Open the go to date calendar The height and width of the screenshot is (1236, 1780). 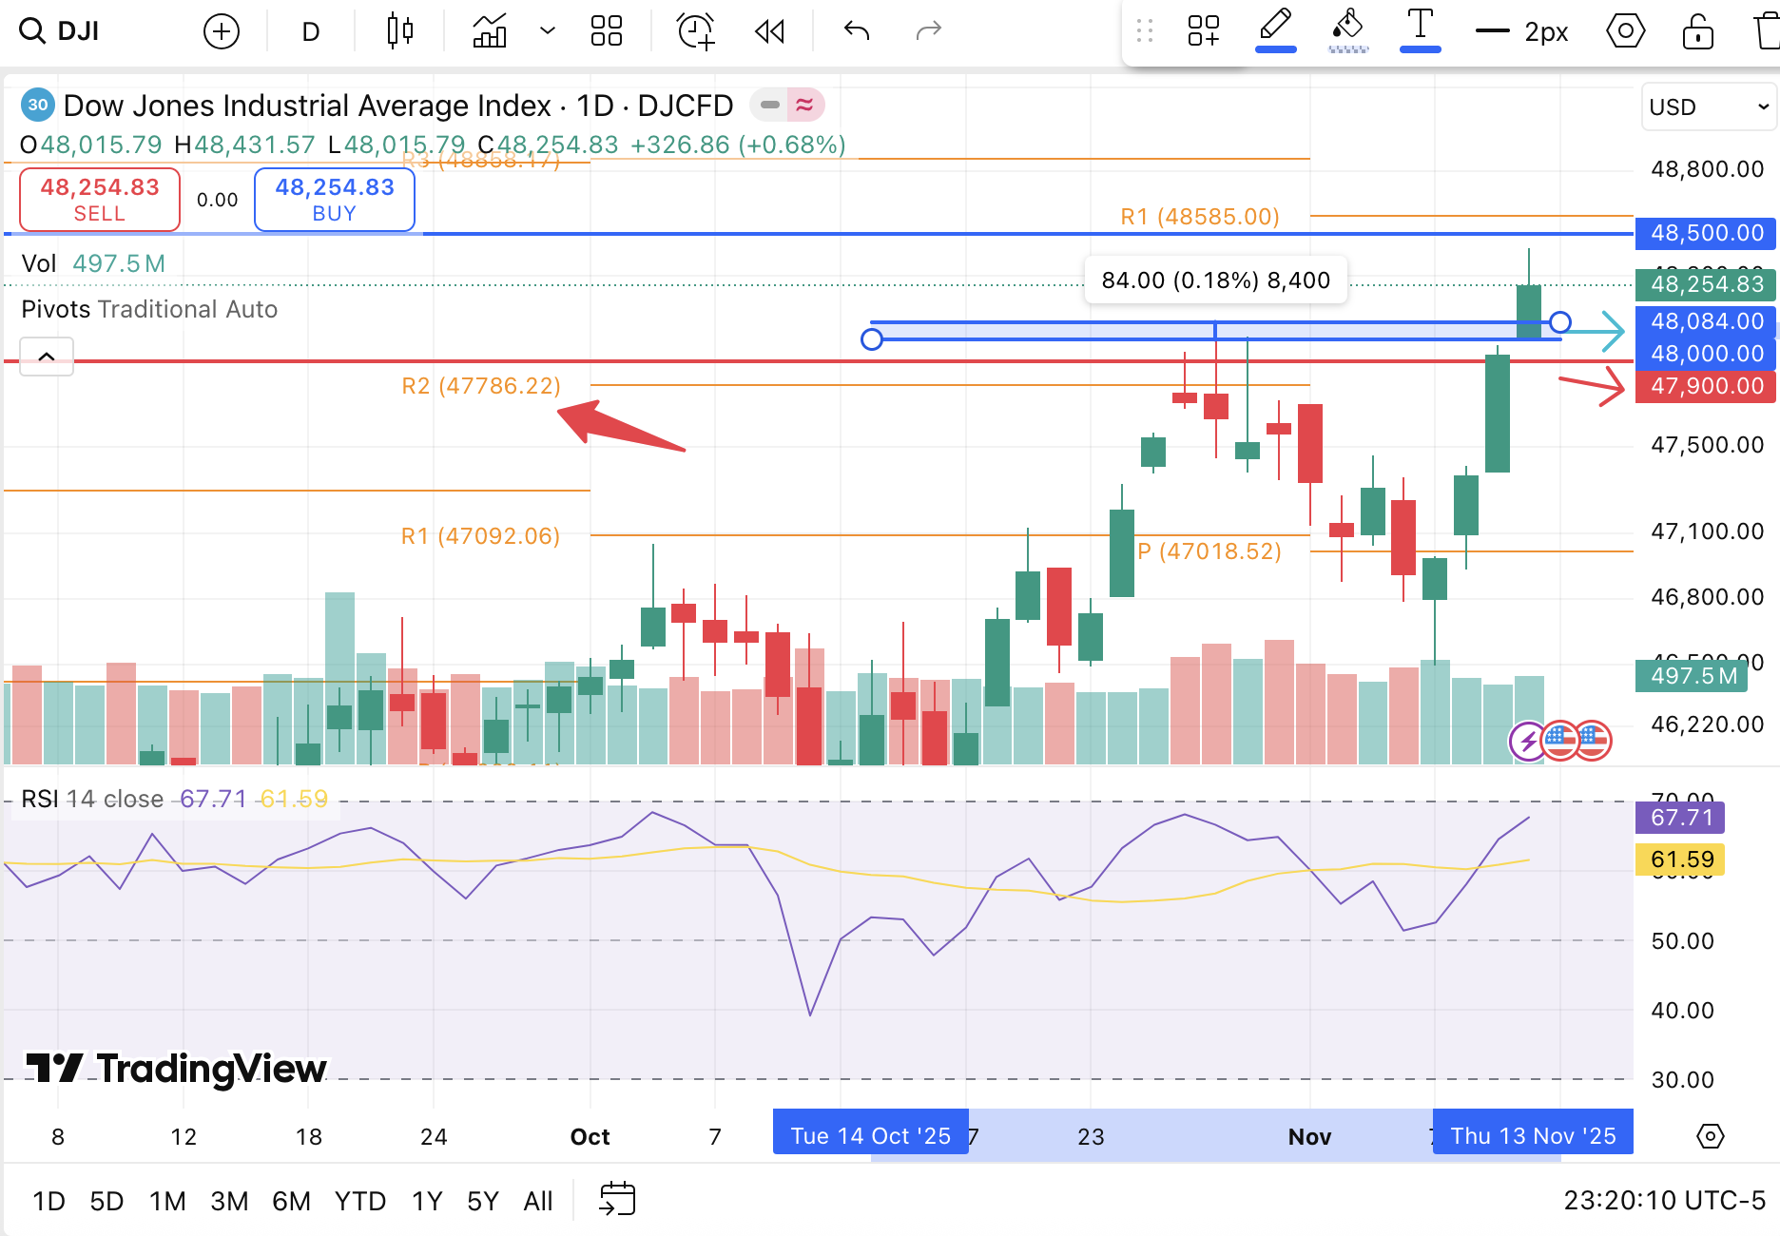[617, 1200]
